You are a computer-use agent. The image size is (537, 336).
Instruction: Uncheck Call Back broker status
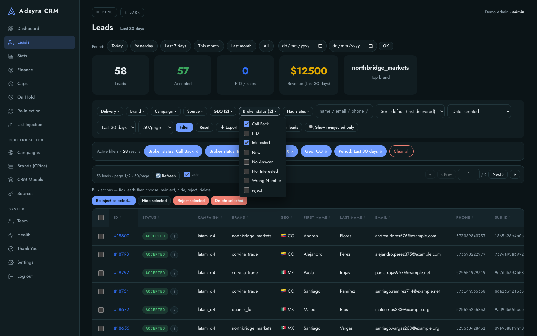(247, 124)
